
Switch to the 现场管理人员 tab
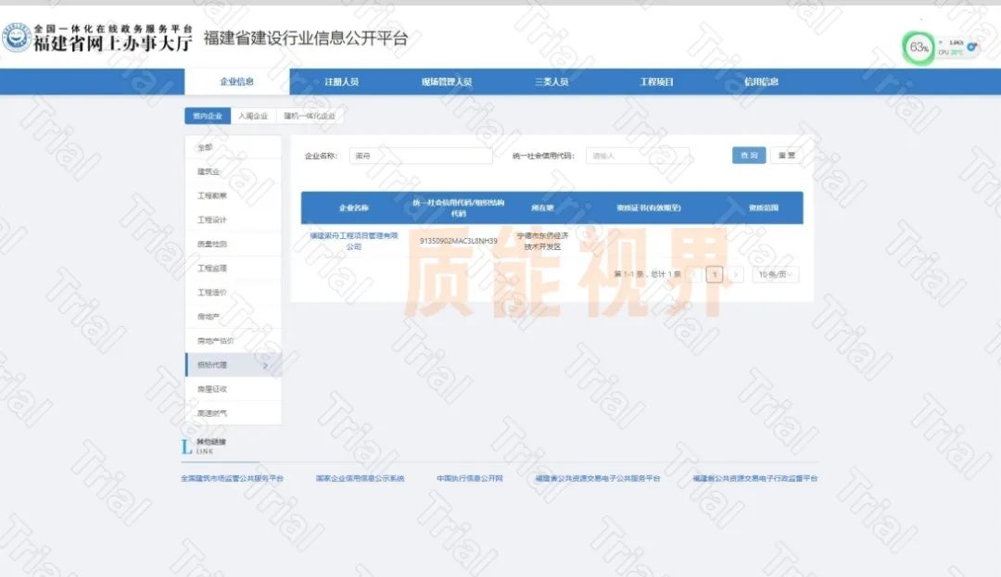pyautogui.click(x=446, y=82)
